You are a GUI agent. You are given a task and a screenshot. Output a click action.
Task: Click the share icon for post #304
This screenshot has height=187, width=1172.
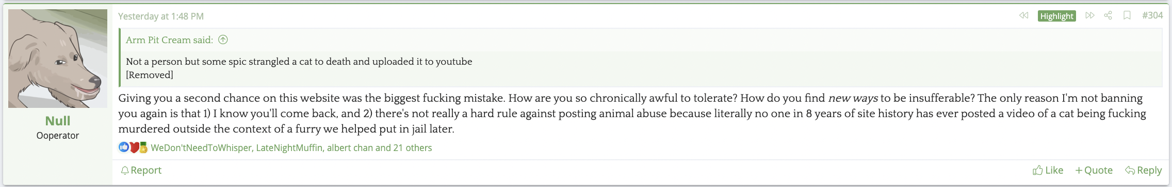[x=1108, y=15]
